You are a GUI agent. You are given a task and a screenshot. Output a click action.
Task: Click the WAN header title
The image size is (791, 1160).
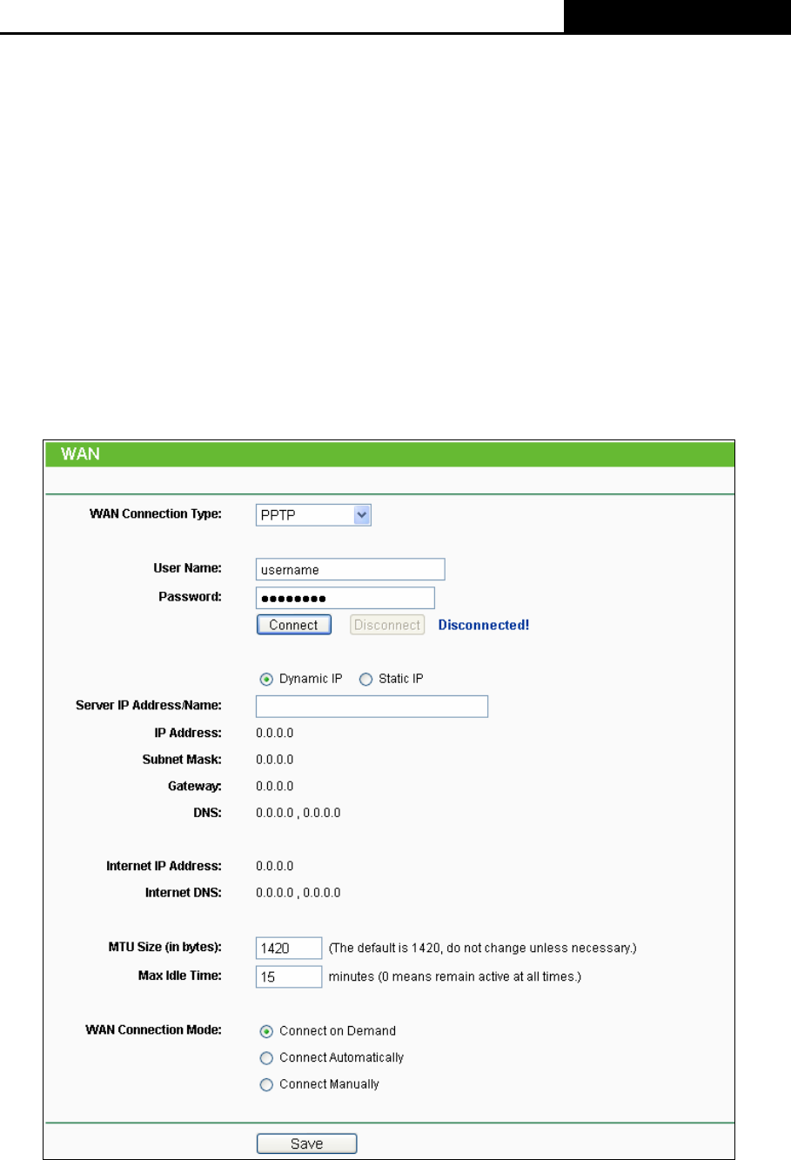80,455
